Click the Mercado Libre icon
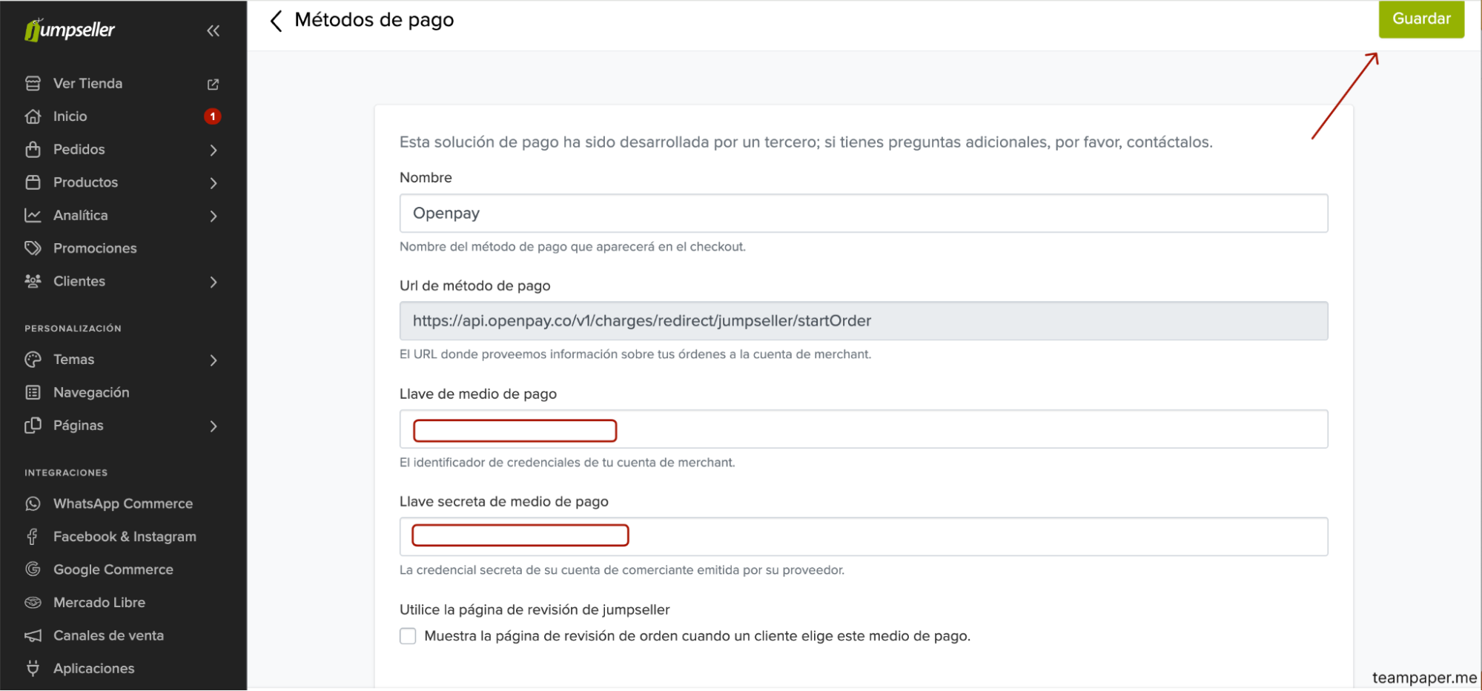Image resolution: width=1482 pixels, height=691 pixels. [x=33, y=603]
